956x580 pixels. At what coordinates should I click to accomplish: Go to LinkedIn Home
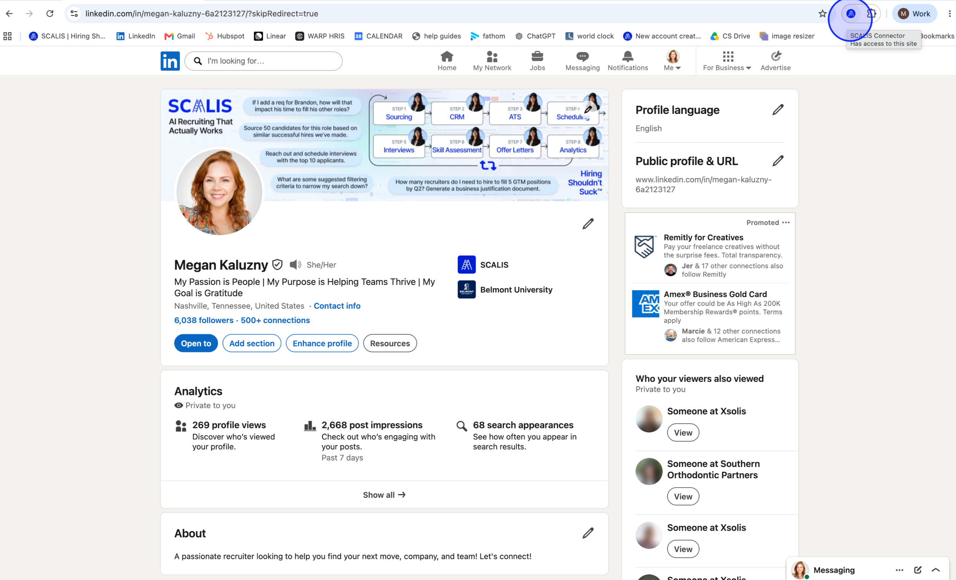447,61
